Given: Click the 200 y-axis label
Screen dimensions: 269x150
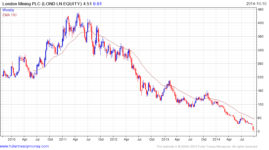Looking at the screenshot, I should [x=260, y=77].
